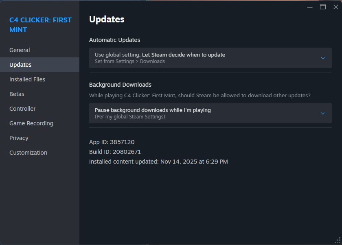Close the game properties window
The image size is (342, 245).
click(335, 7)
